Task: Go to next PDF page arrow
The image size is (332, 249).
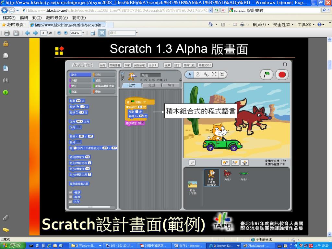Action: (x=35, y=33)
